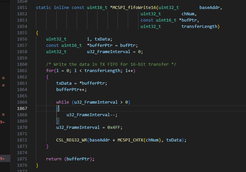This screenshot has width=246, height=172.
Task: Click the 'while' keyword on line 1866
Action: point(63,102)
